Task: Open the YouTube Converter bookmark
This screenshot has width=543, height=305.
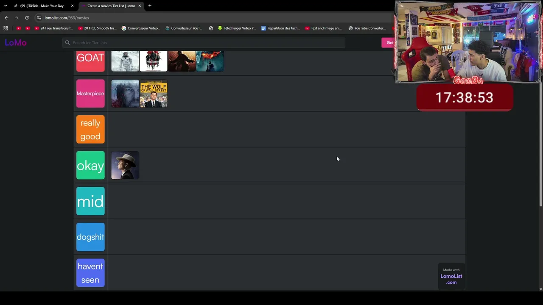Action: tap(367, 28)
